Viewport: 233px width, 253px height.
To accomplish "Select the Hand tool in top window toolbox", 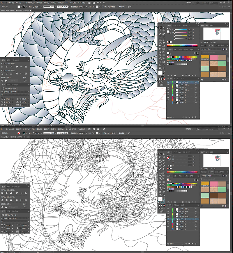I will (160, 68).
